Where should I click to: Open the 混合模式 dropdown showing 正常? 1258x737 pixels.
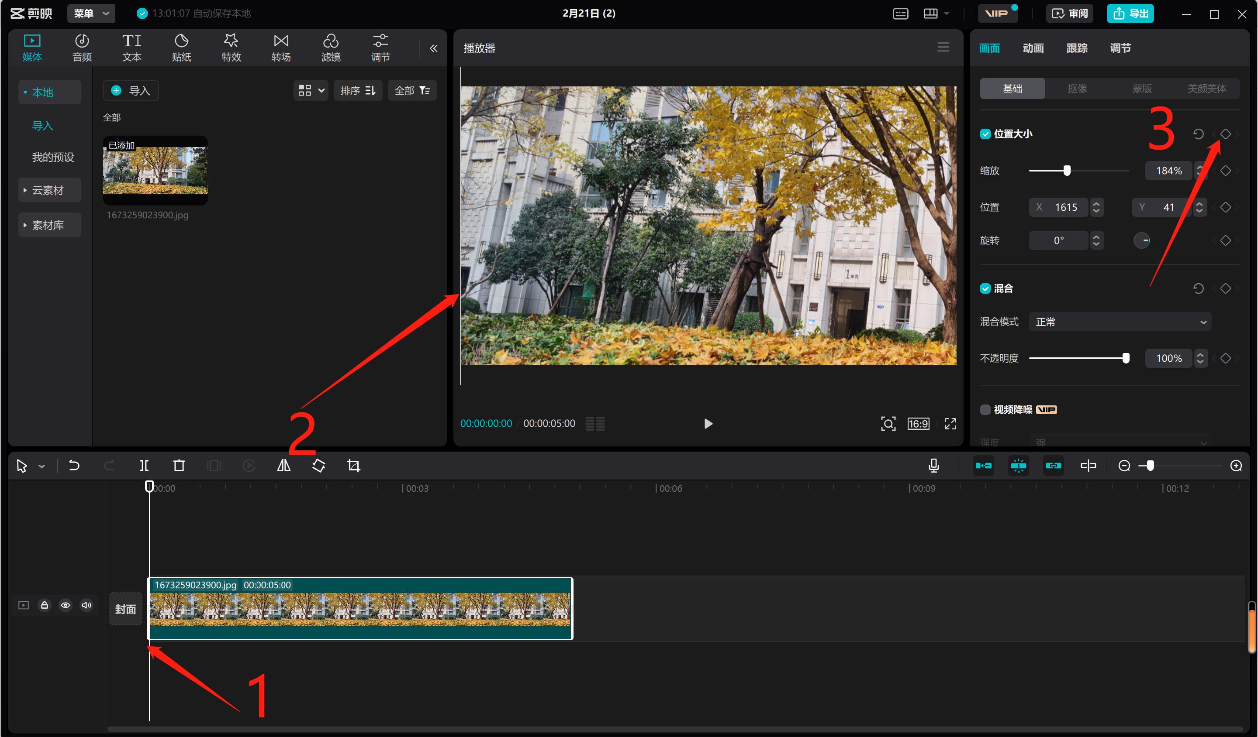coord(1120,322)
